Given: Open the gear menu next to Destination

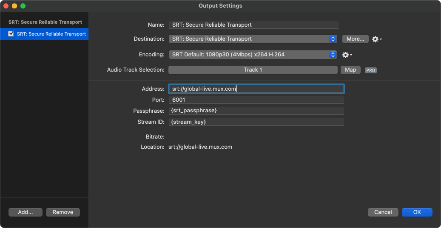Looking at the screenshot, I should (376, 39).
